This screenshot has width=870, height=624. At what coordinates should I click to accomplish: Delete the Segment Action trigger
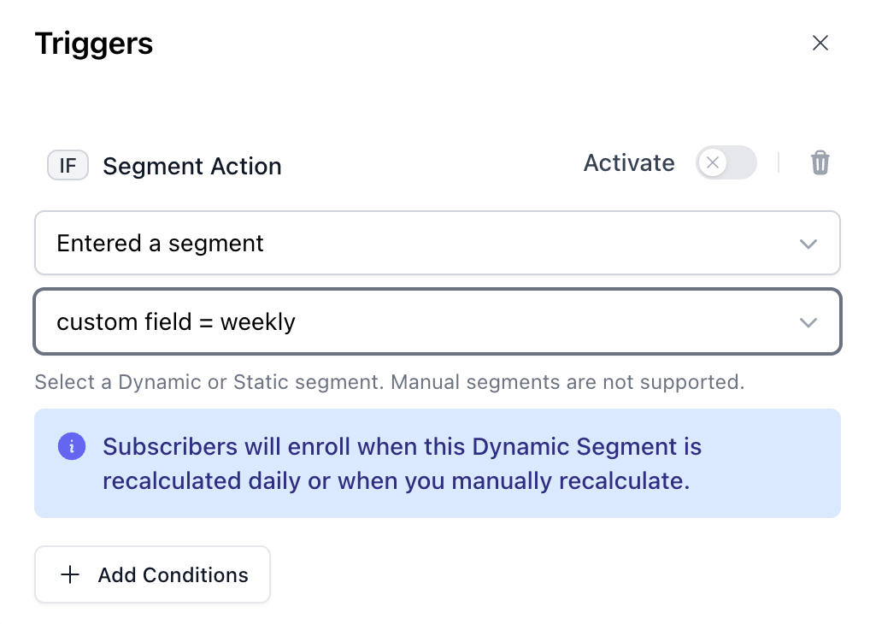point(820,162)
